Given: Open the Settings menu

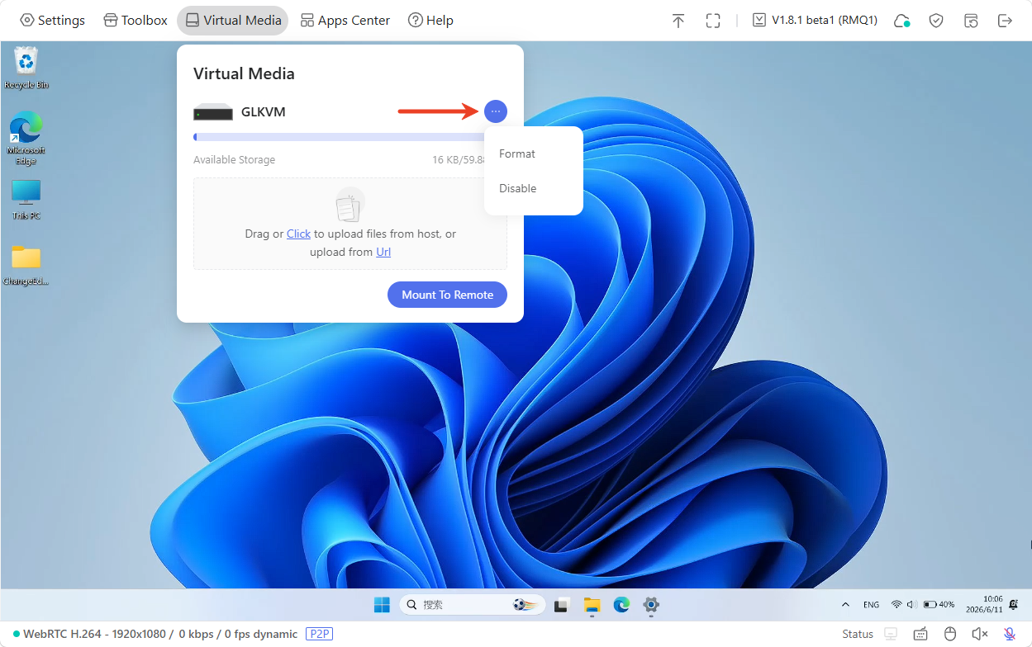Looking at the screenshot, I should tap(52, 21).
